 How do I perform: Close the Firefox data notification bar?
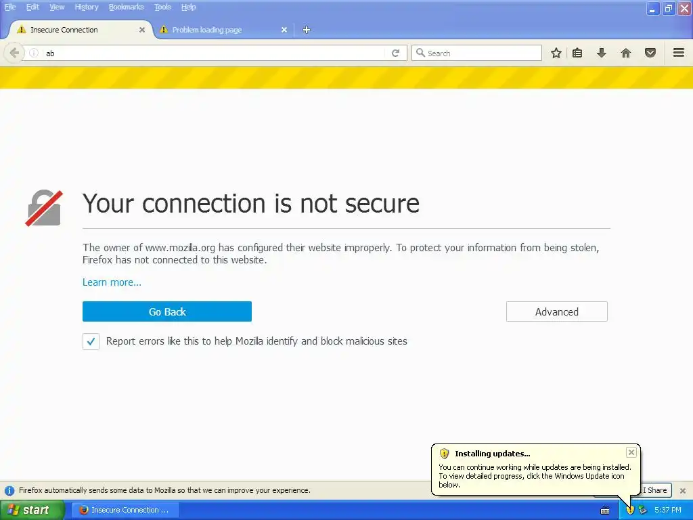[x=682, y=490]
